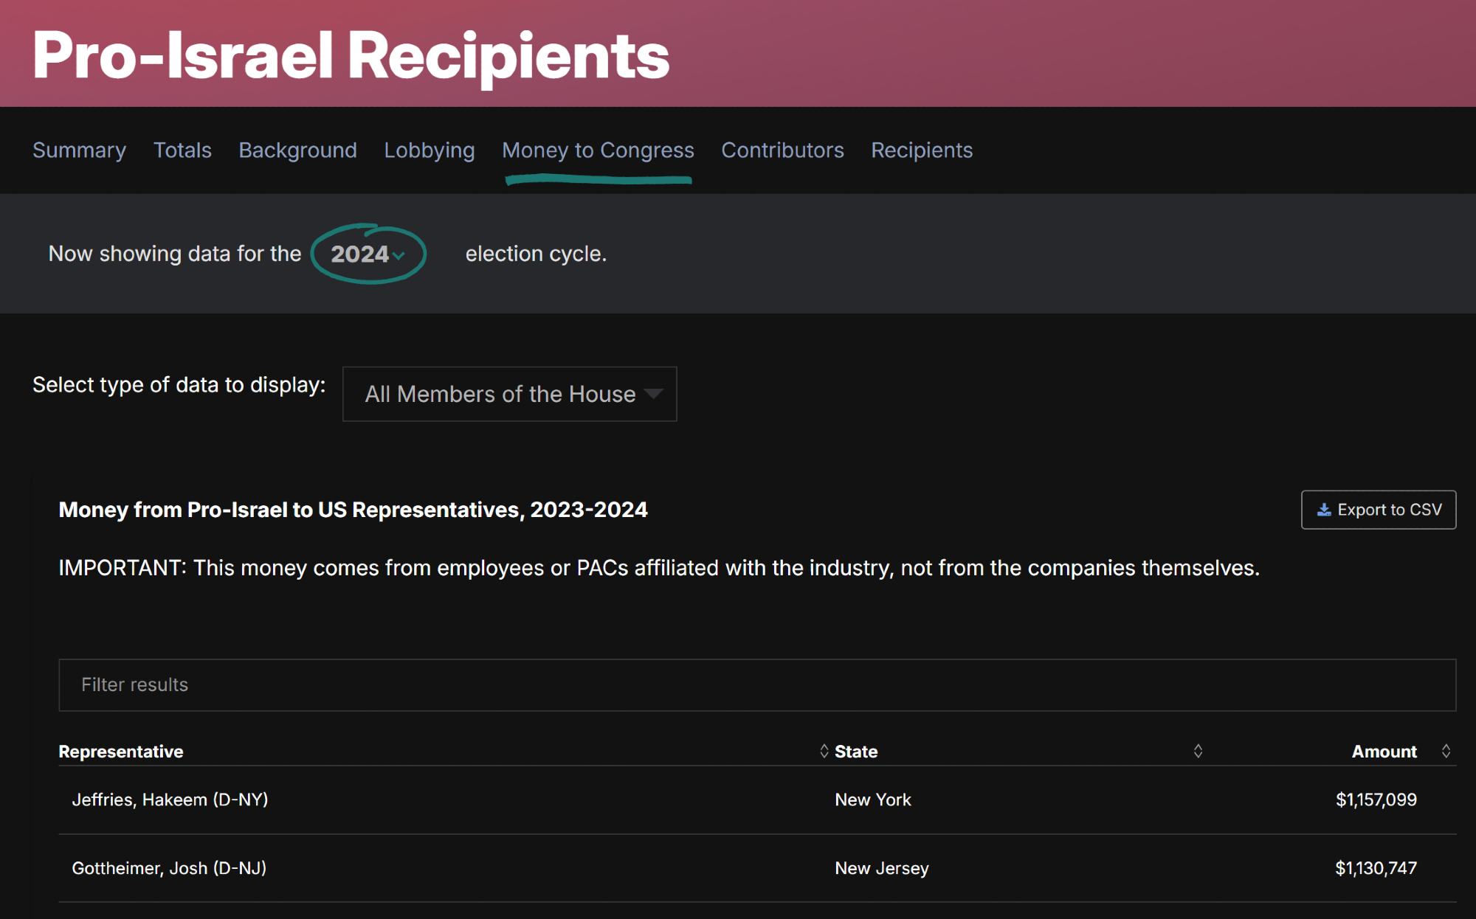Click into the Filter results field

pyautogui.click(x=756, y=684)
